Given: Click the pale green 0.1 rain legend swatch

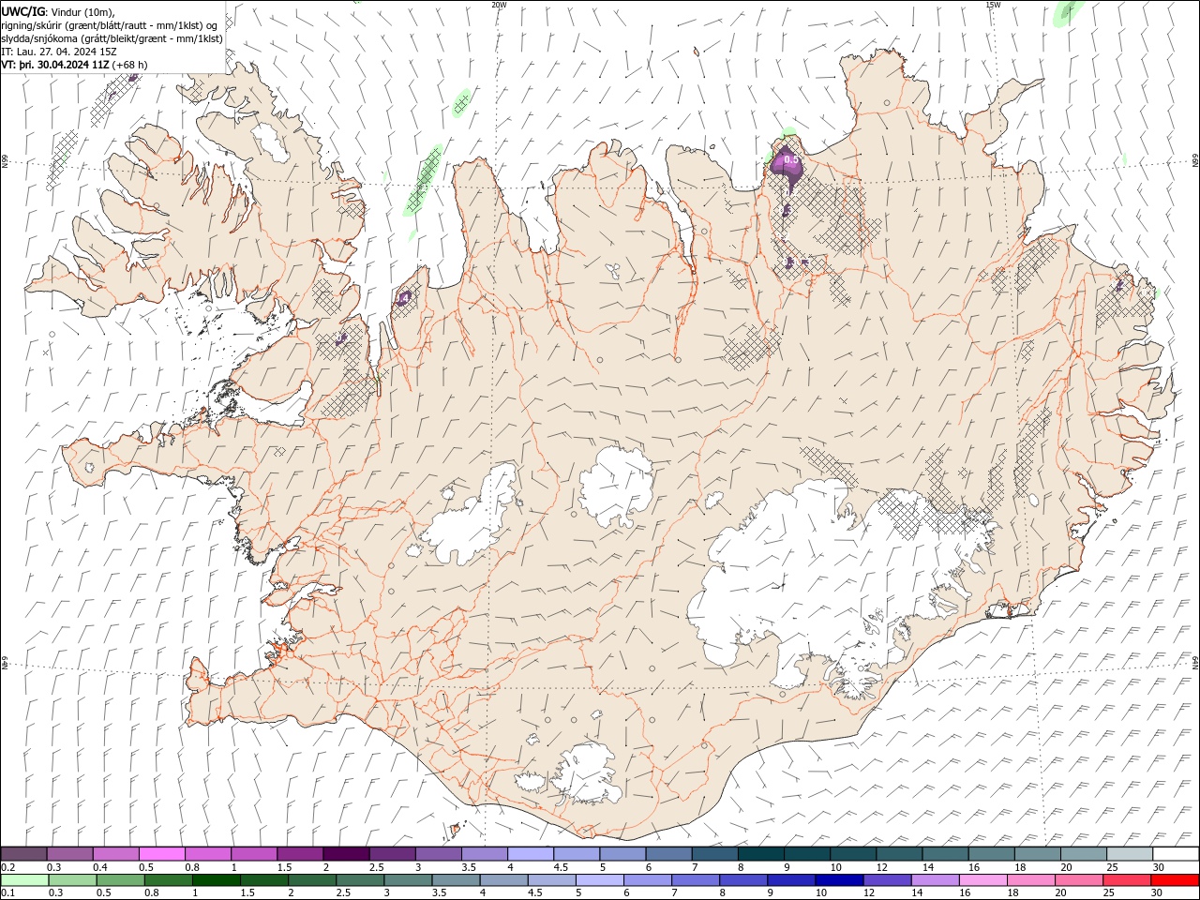Looking at the screenshot, I should [25, 880].
